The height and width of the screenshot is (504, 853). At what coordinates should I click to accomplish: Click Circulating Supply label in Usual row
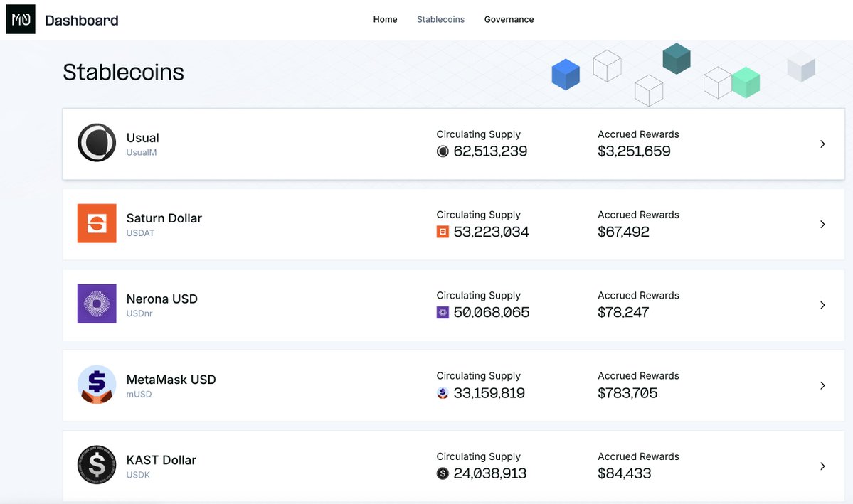click(478, 134)
